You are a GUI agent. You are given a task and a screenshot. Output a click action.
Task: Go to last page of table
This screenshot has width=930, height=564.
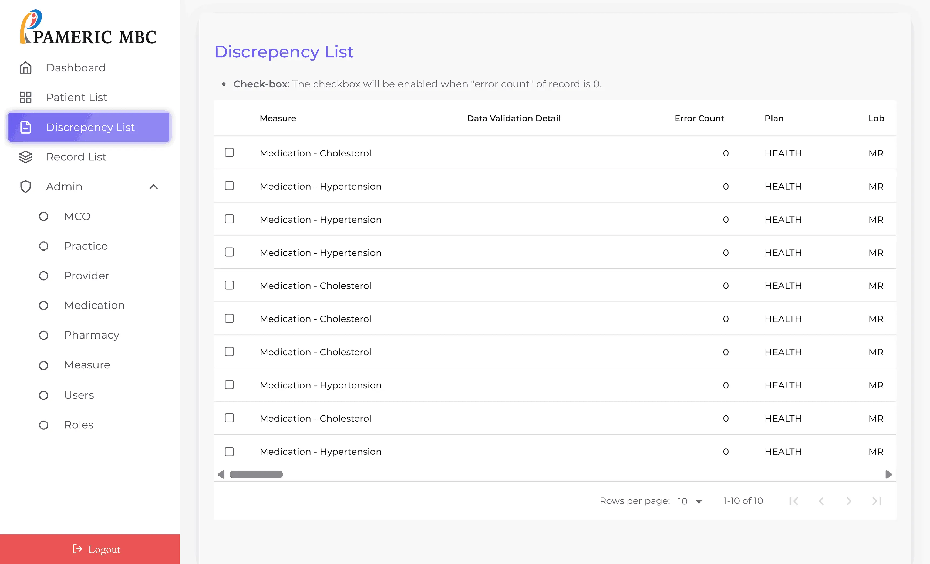click(x=877, y=501)
